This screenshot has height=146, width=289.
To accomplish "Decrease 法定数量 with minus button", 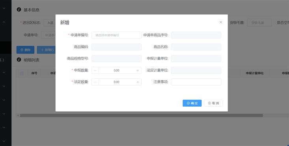I will 95,82.
